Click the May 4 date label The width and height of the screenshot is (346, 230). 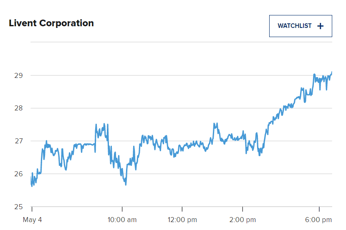tap(32, 220)
